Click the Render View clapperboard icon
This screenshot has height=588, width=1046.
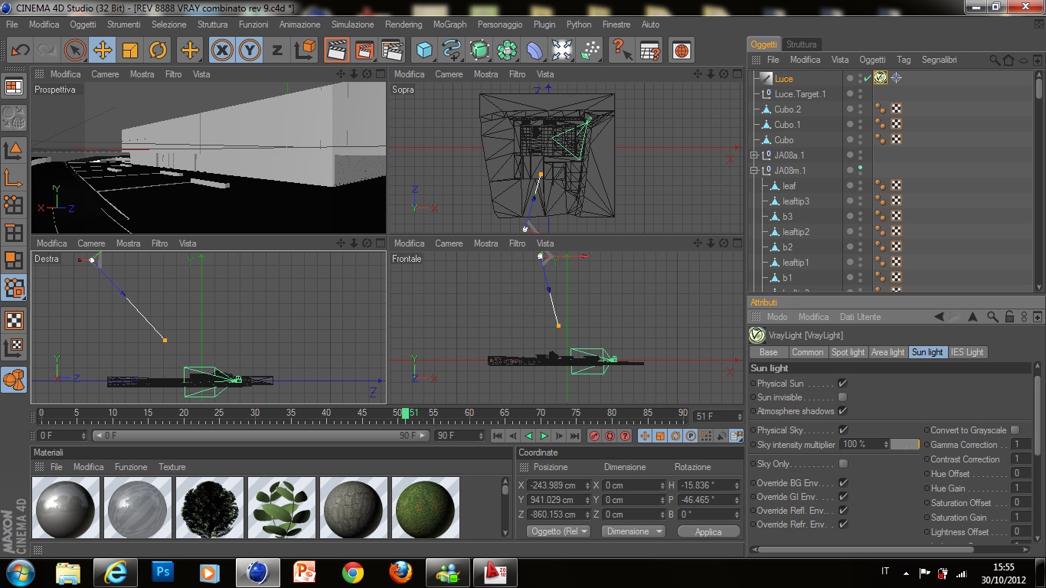coord(335,51)
